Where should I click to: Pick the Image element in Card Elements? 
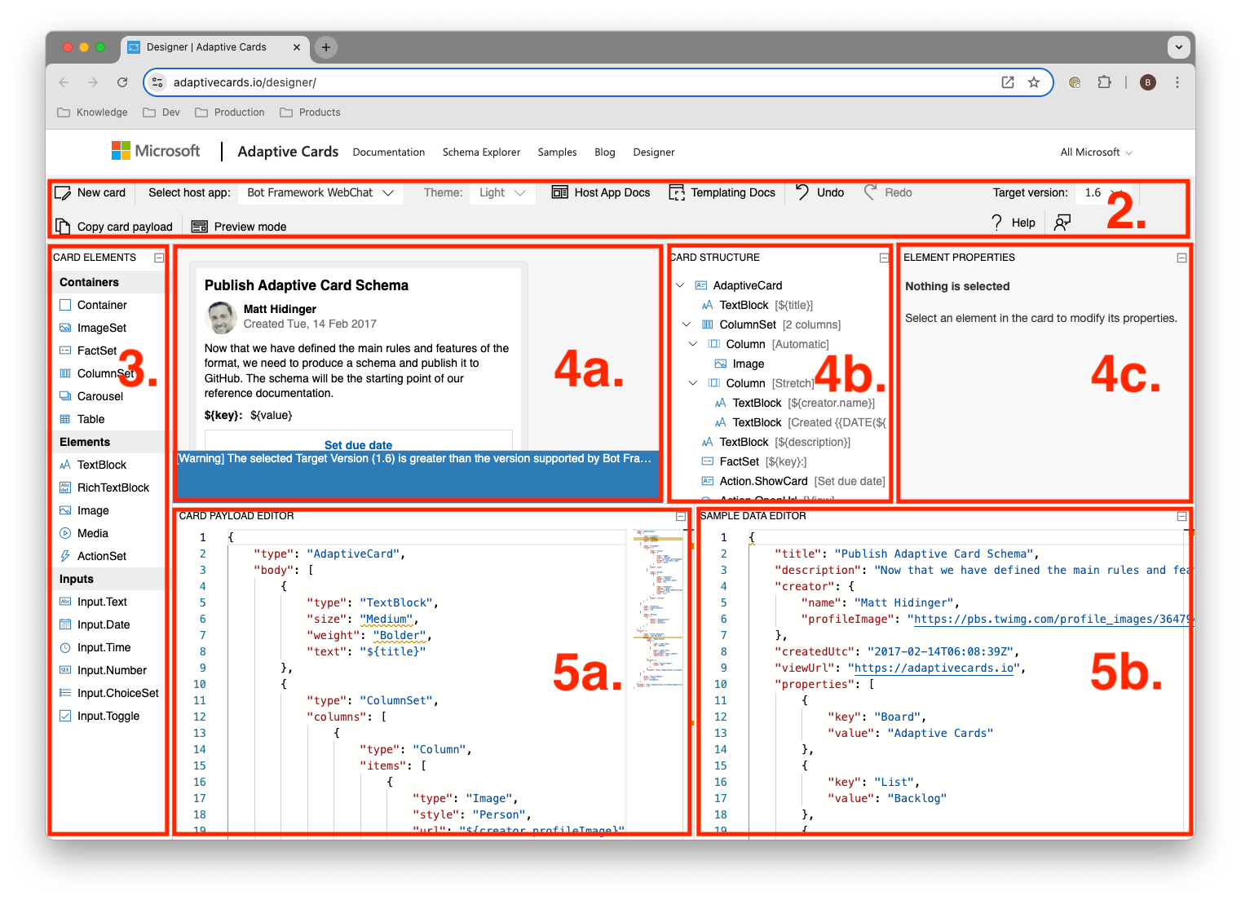point(84,510)
